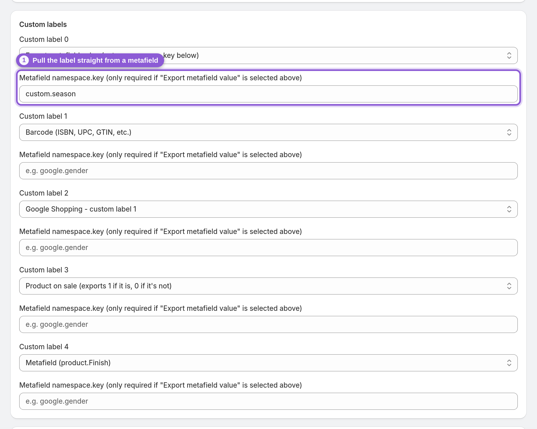Viewport: 537px width, 429px height.
Task: Click the Custom label 2 field label
Action: (x=44, y=193)
